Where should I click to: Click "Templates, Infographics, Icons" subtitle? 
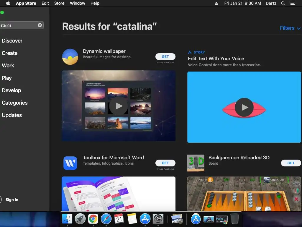click(108, 163)
